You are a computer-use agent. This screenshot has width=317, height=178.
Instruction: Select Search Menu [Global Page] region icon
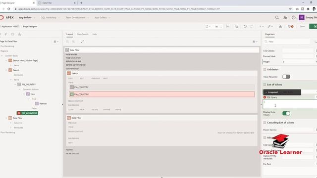pos(10,60)
